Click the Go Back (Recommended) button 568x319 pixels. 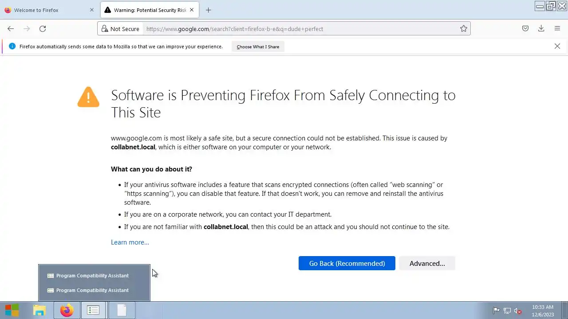coord(347,264)
